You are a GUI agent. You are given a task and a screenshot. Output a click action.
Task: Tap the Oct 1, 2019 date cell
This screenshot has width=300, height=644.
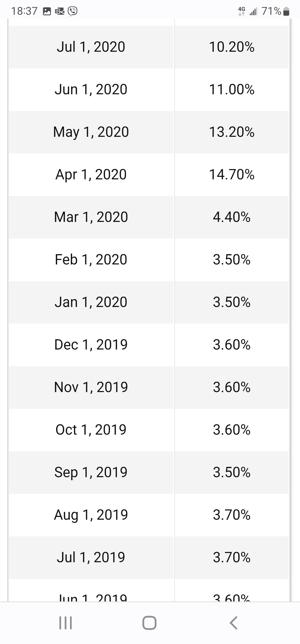point(91,430)
